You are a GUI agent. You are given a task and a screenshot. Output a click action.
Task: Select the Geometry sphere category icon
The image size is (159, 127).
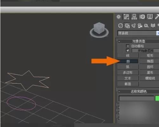pyautogui.click(x=121, y=26)
